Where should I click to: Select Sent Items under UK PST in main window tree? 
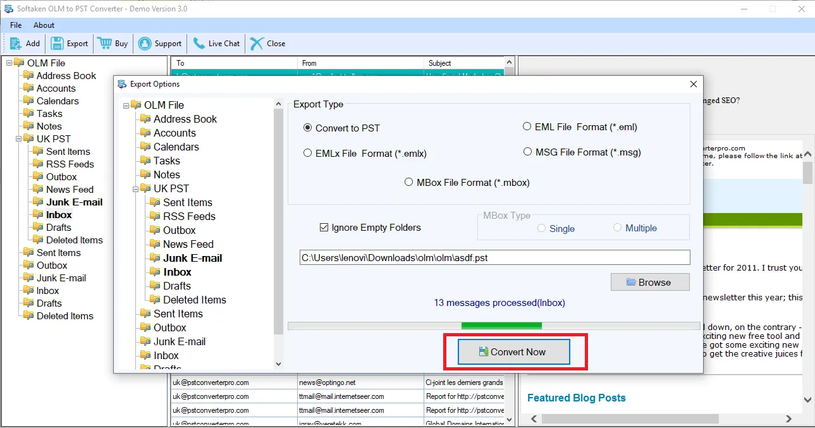tap(68, 152)
